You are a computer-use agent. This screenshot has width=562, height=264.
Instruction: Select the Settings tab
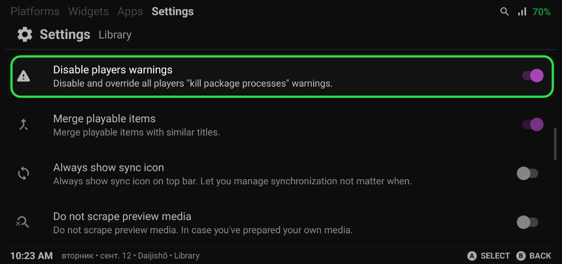173,11
